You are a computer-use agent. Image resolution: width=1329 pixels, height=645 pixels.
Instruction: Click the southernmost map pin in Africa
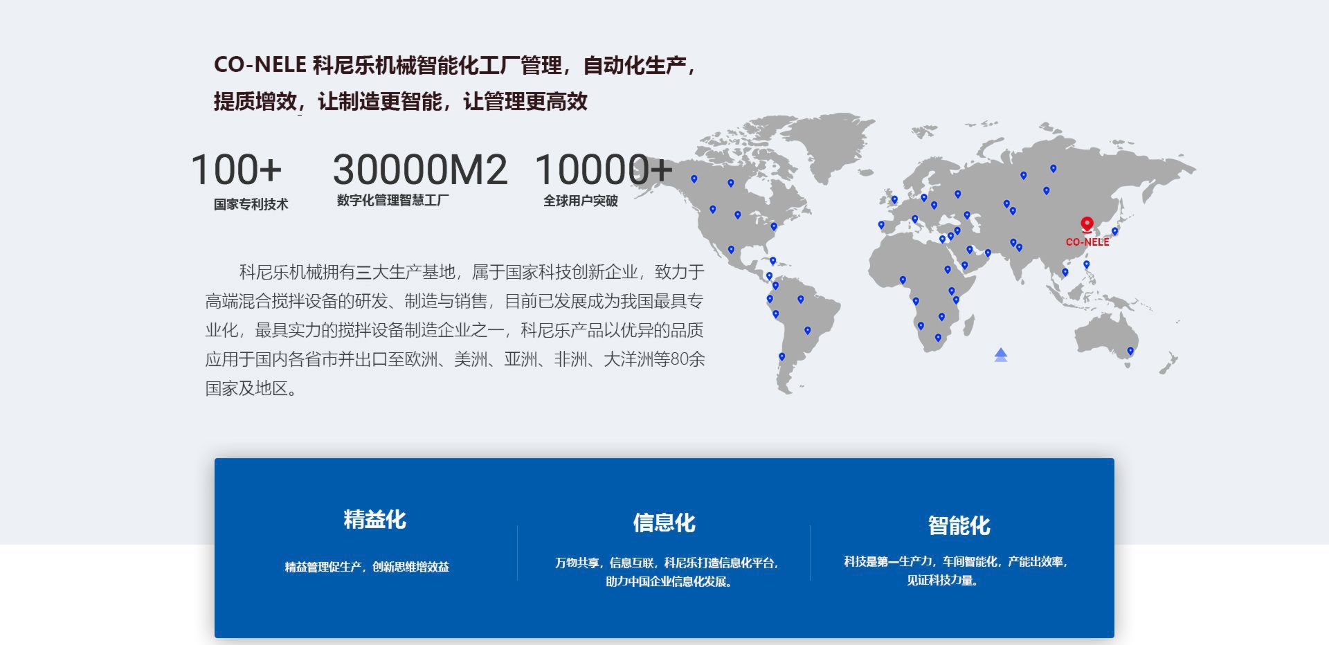point(938,338)
